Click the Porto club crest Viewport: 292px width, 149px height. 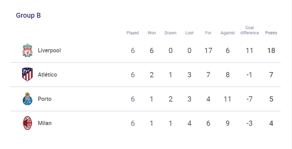click(27, 99)
